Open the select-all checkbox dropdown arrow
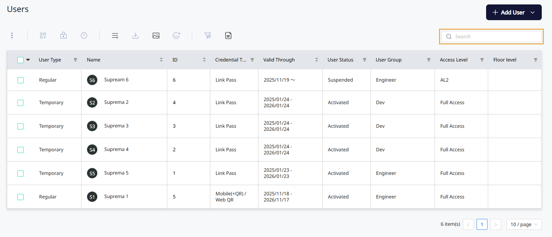This screenshot has width=552, height=237. coord(28,60)
